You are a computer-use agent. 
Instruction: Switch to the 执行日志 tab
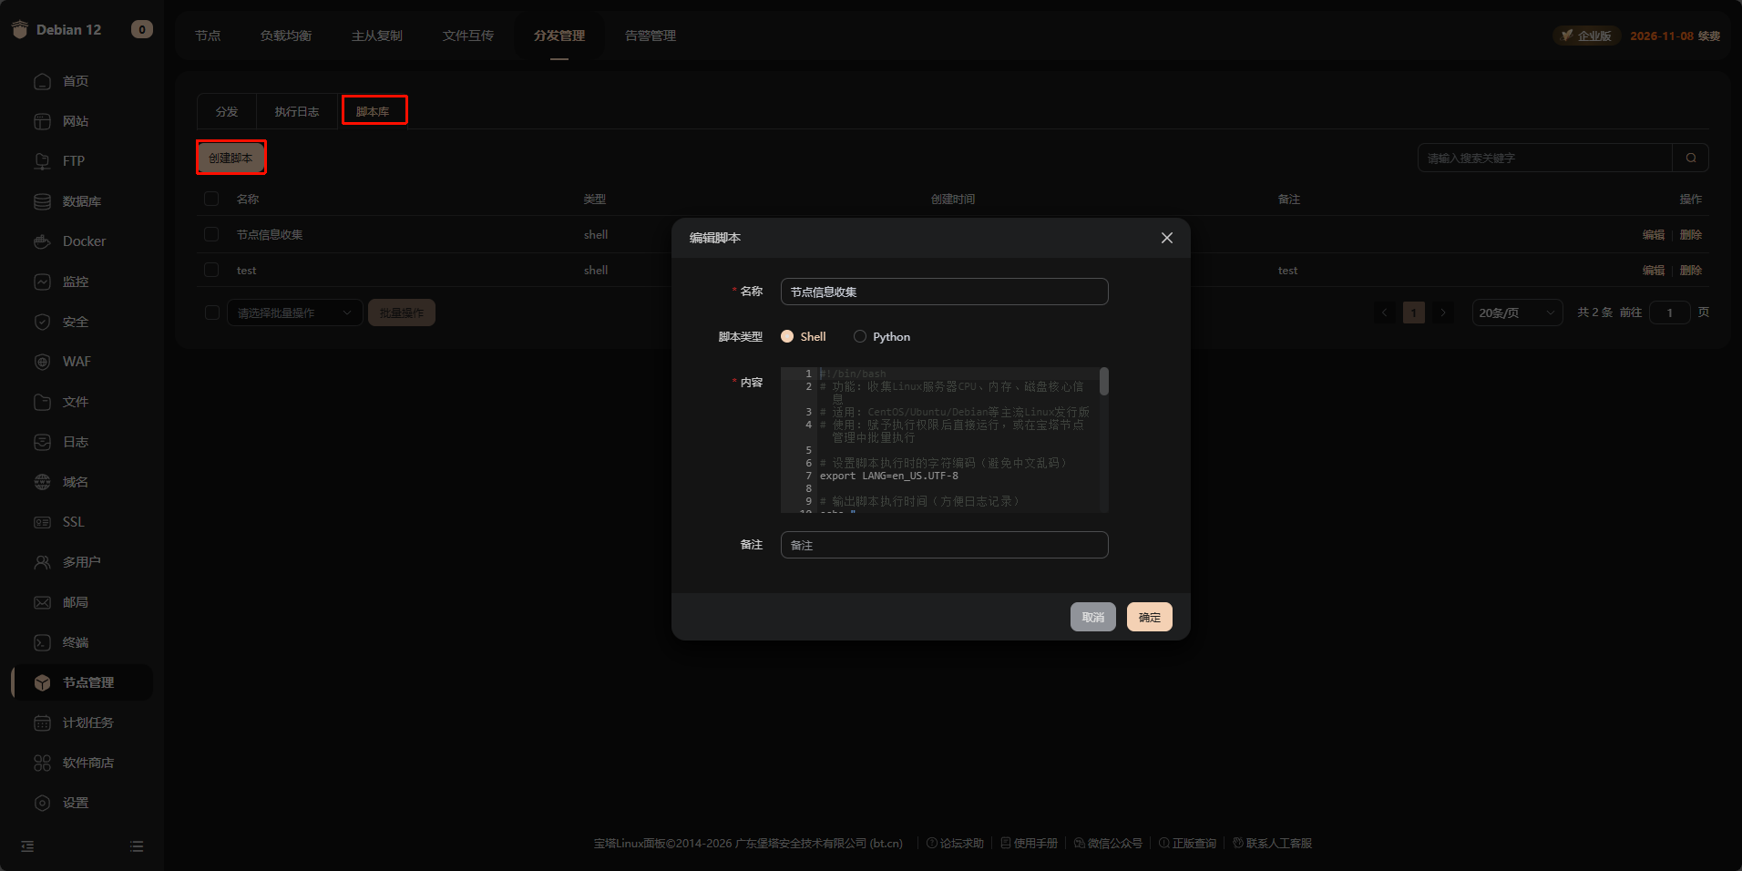[x=297, y=111]
